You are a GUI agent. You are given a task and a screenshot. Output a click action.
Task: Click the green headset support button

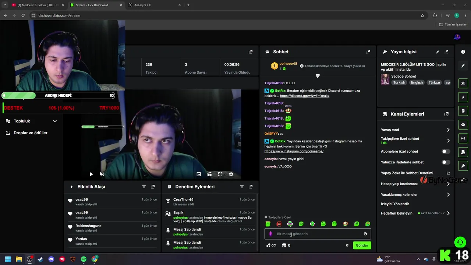460,242
